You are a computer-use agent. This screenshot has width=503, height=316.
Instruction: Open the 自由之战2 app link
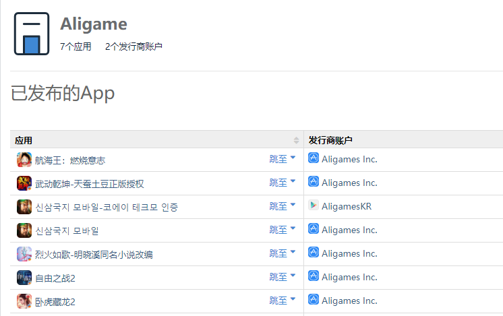click(x=55, y=278)
